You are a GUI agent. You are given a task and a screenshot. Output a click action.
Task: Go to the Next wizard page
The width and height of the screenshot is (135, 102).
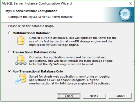[94, 96]
